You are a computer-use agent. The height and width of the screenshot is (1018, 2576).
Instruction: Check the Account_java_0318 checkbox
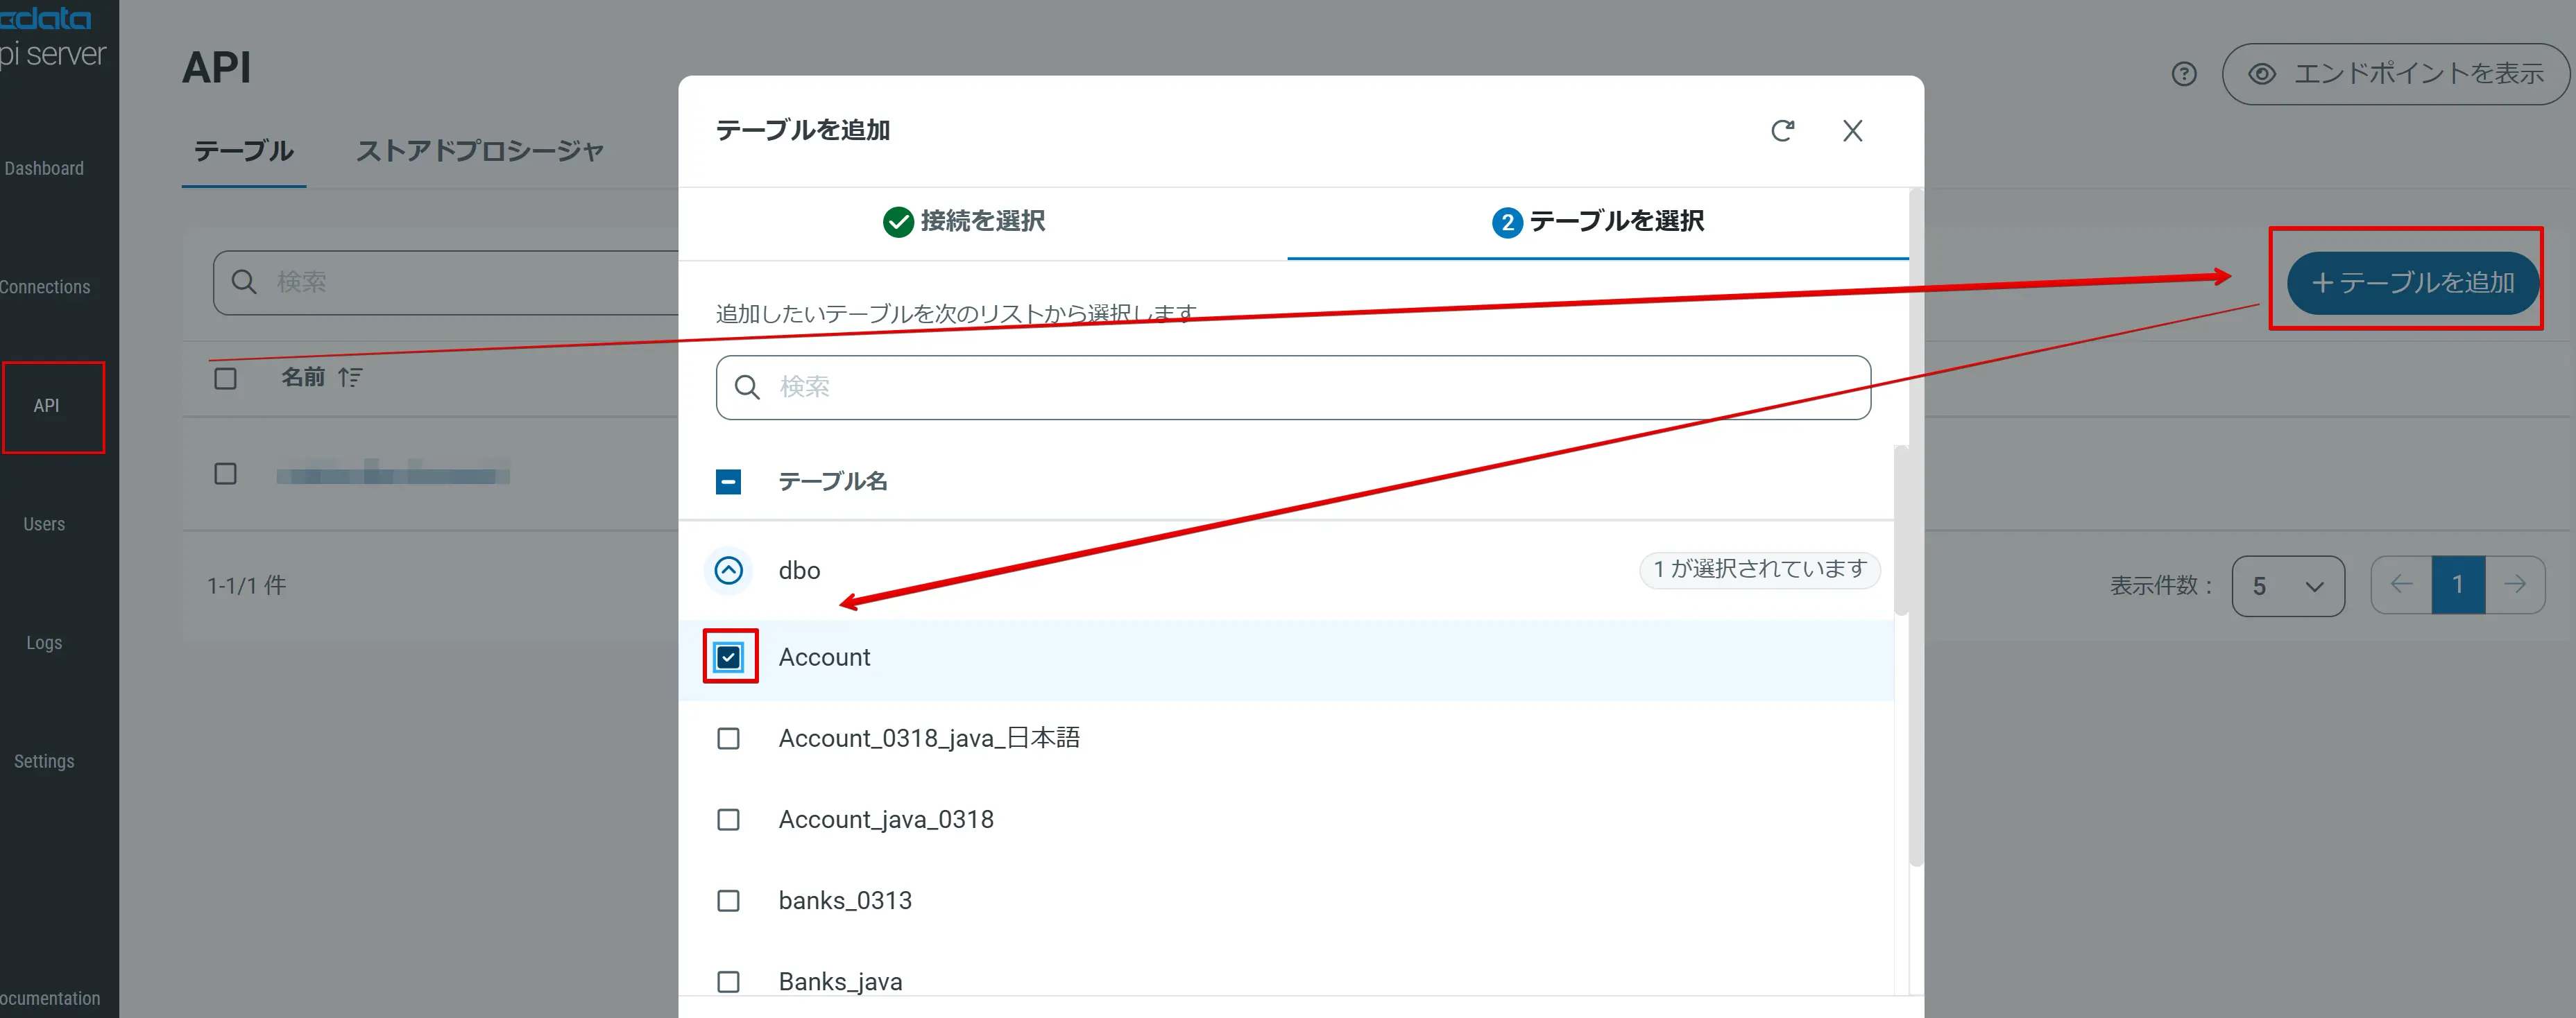[x=729, y=820]
